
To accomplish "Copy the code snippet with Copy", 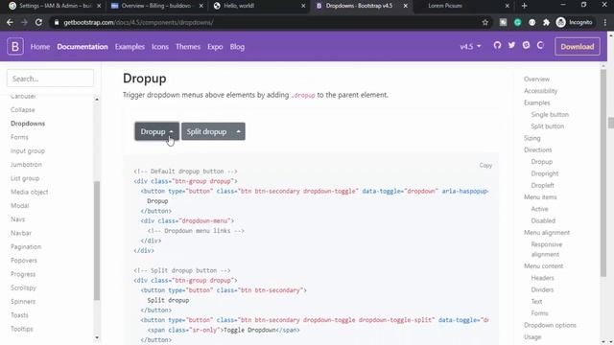I will click(x=485, y=165).
